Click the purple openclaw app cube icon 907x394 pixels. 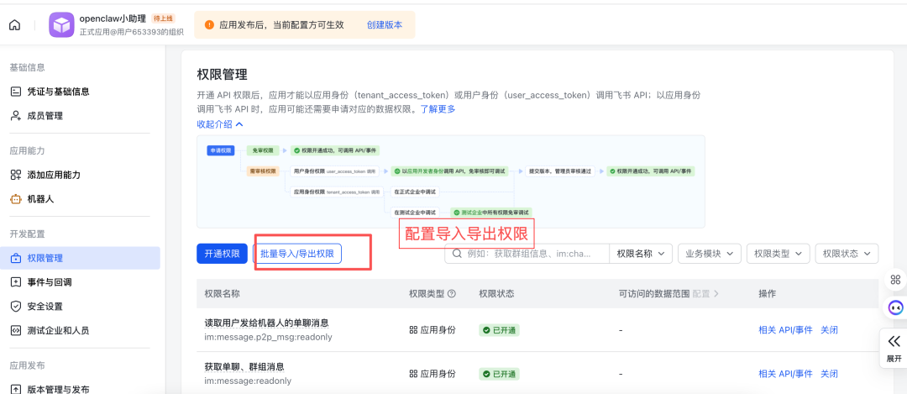[61, 25]
